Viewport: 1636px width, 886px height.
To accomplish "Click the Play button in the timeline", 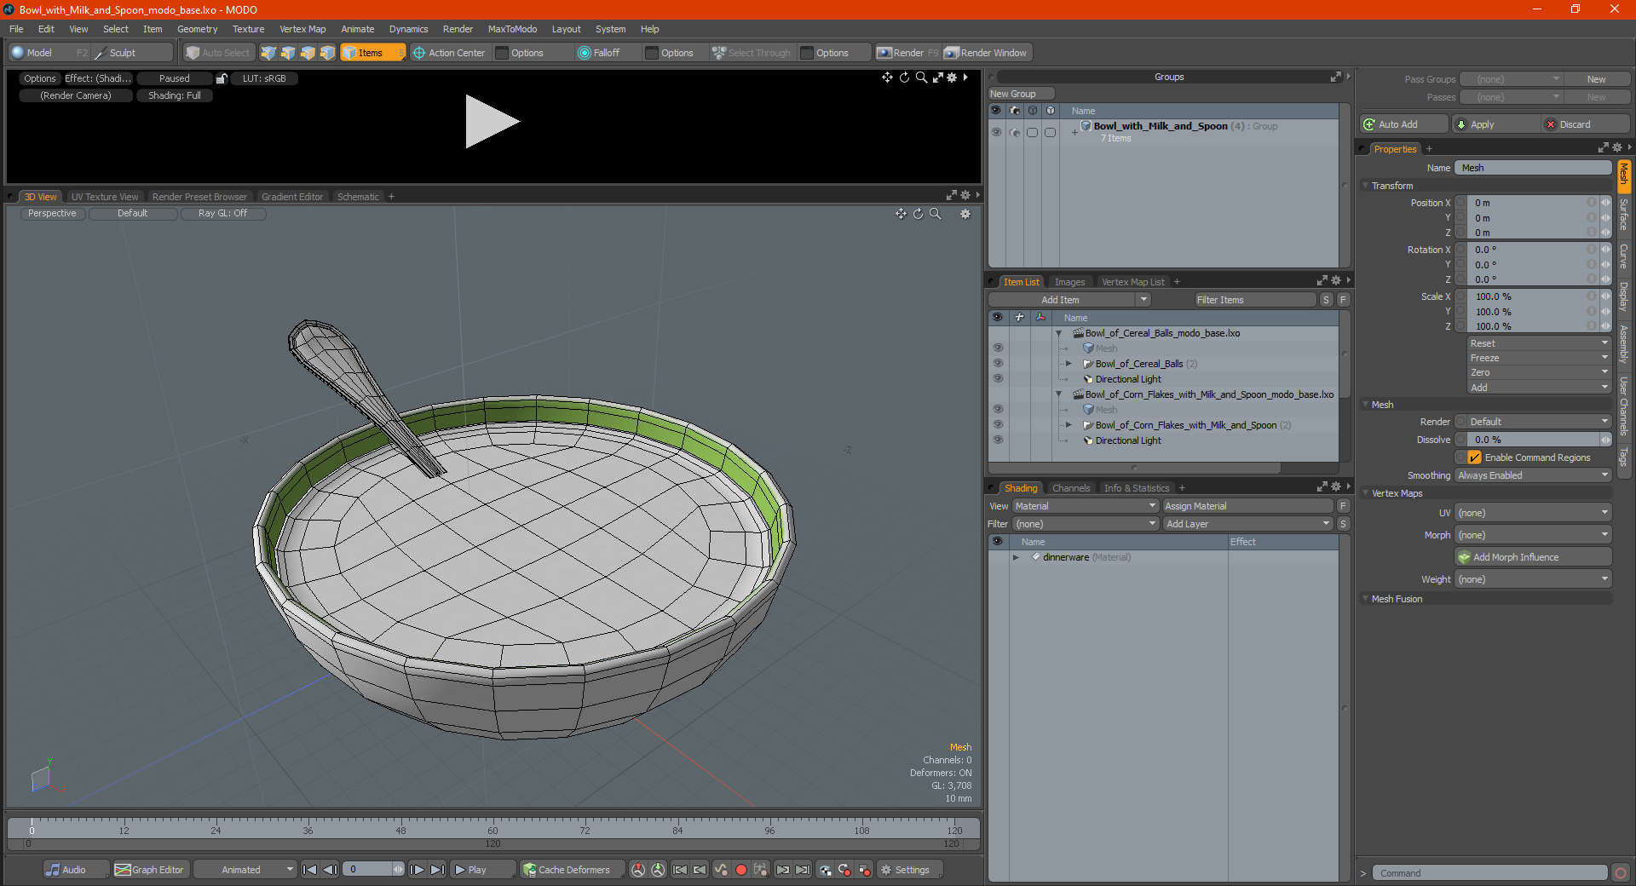I will pyautogui.click(x=482, y=870).
